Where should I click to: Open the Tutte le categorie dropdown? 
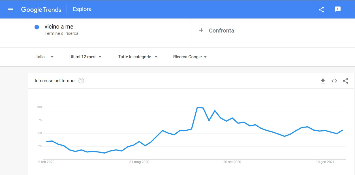[x=138, y=57]
